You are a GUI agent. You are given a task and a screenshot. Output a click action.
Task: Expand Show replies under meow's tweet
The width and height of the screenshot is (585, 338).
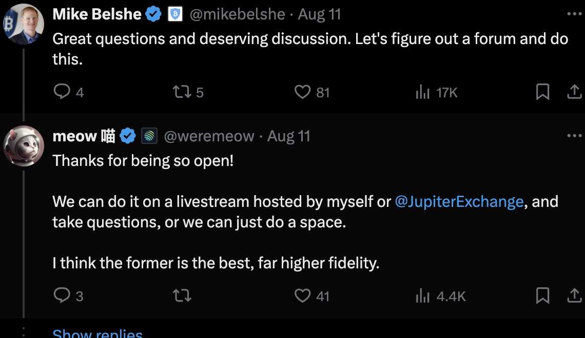click(x=98, y=334)
